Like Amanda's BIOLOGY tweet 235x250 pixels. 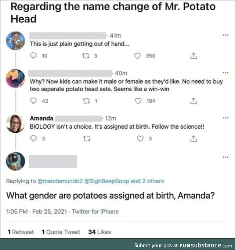(140, 139)
